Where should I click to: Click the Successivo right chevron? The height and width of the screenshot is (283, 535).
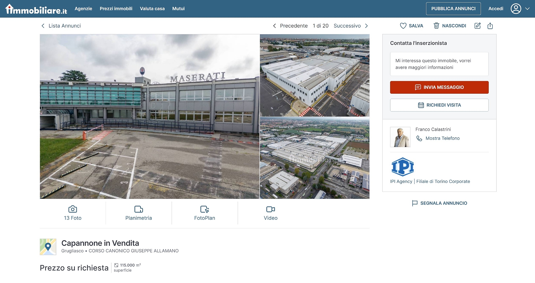coord(366,26)
